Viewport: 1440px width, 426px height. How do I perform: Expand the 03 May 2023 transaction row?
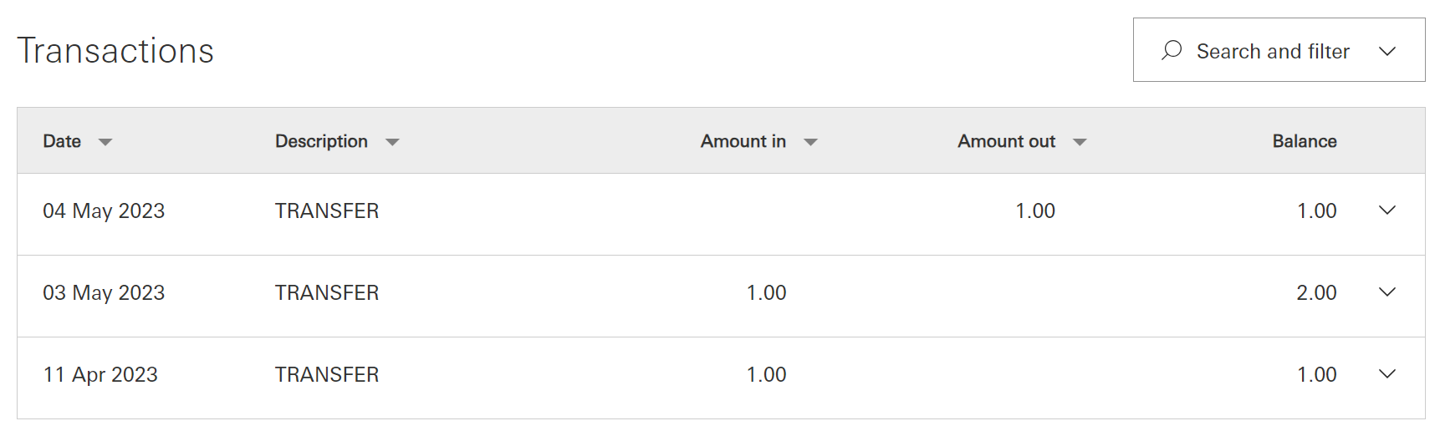(x=1387, y=292)
